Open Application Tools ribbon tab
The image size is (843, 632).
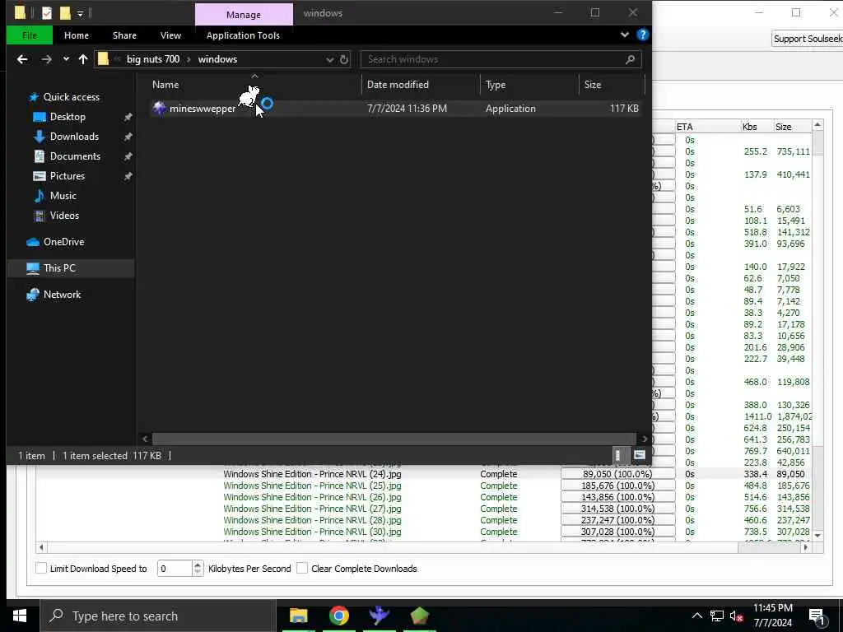coord(243,35)
